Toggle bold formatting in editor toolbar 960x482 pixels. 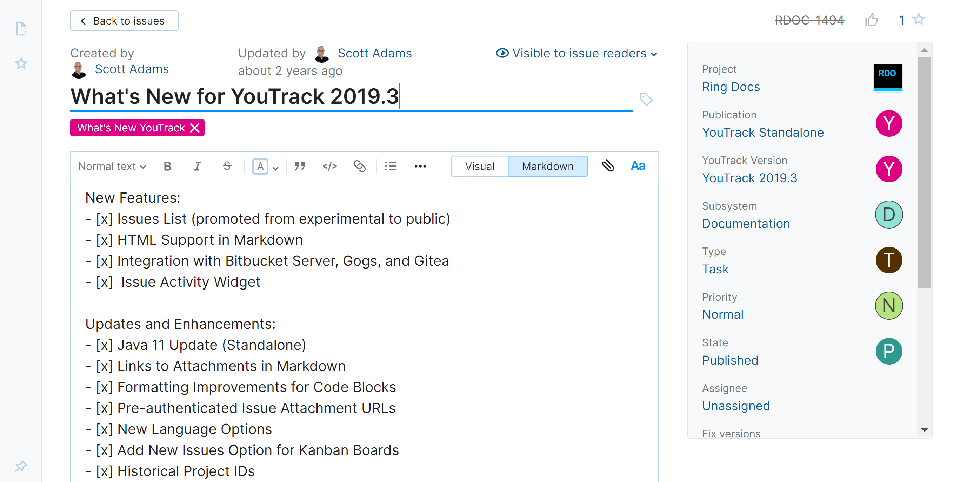click(168, 166)
